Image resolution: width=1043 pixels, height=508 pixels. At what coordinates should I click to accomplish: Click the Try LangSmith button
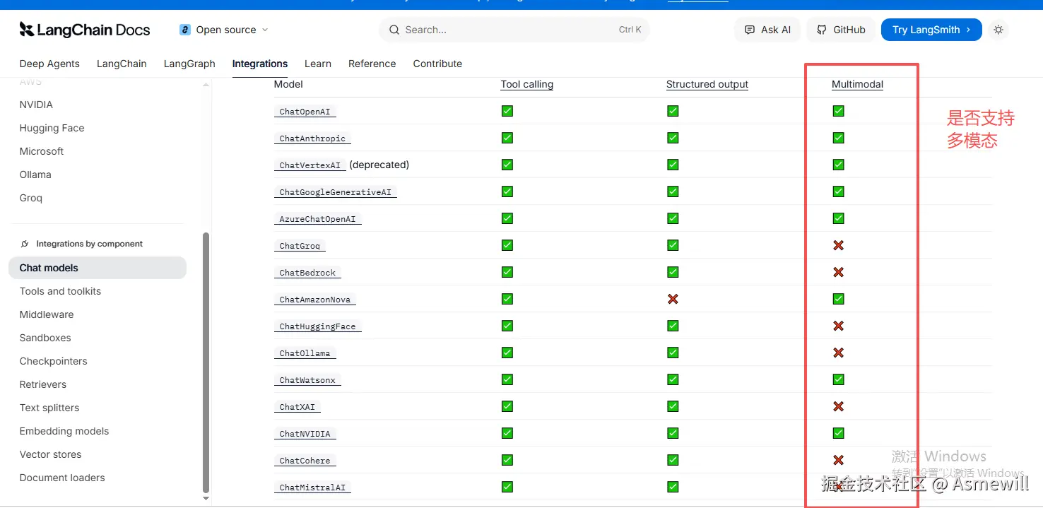point(931,30)
